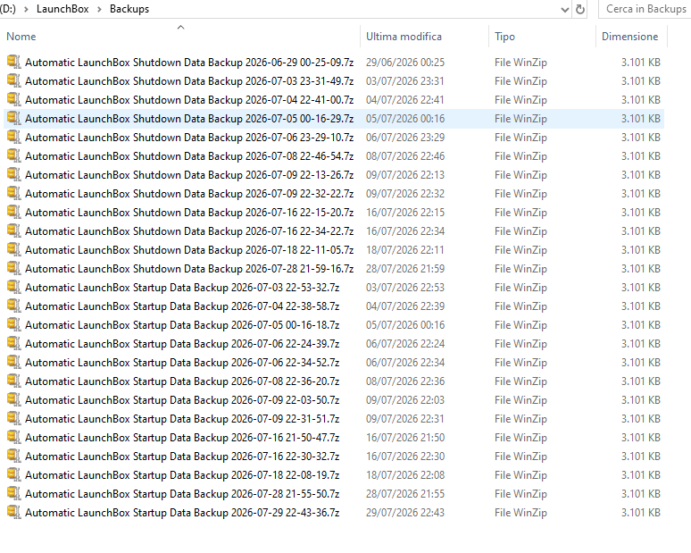
Task: Select file name Shutdown Data Backup 2026-07-28 21-59-16.7z
Action: (189, 269)
